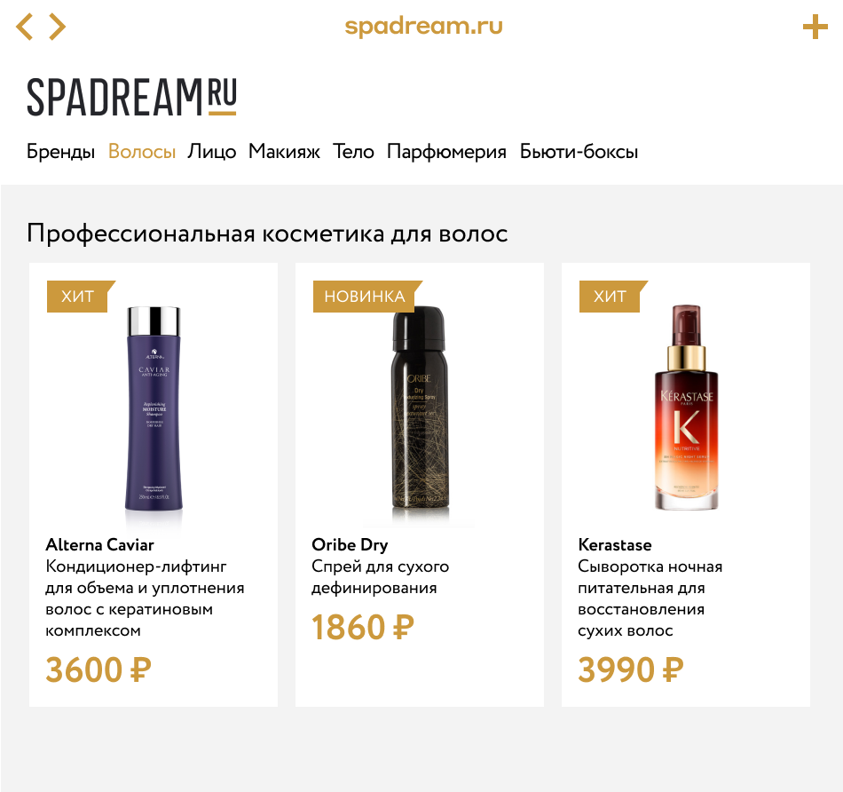Viewport: 843px width, 792px height.
Task: Open a new tab with the plus icon
Action: (815, 27)
